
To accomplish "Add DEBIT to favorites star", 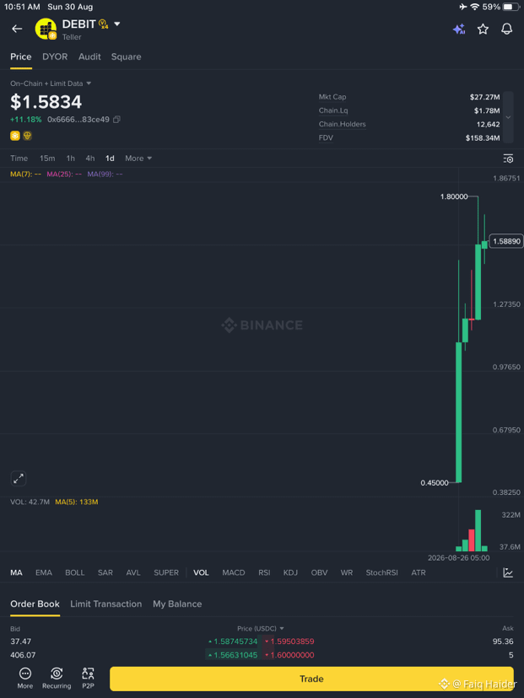I will pyautogui.click(x=483, y=29).
